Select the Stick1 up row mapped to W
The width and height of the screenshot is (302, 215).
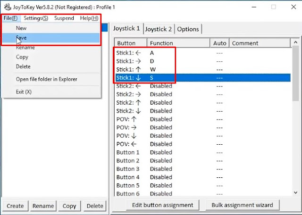coord(203,69)
